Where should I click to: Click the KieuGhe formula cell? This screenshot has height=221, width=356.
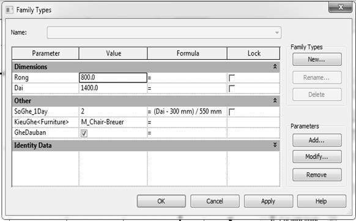click(187, 122)
